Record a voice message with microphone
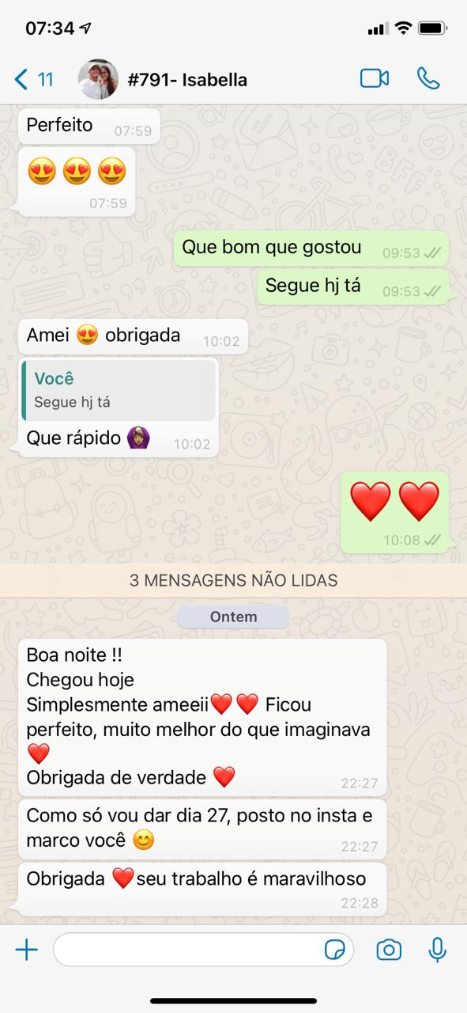The height and width of the screenshot is (1013, 467). [x=437, y=950]
